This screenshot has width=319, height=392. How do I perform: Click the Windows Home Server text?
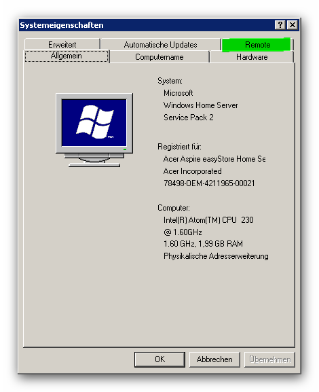pos(201,105)
